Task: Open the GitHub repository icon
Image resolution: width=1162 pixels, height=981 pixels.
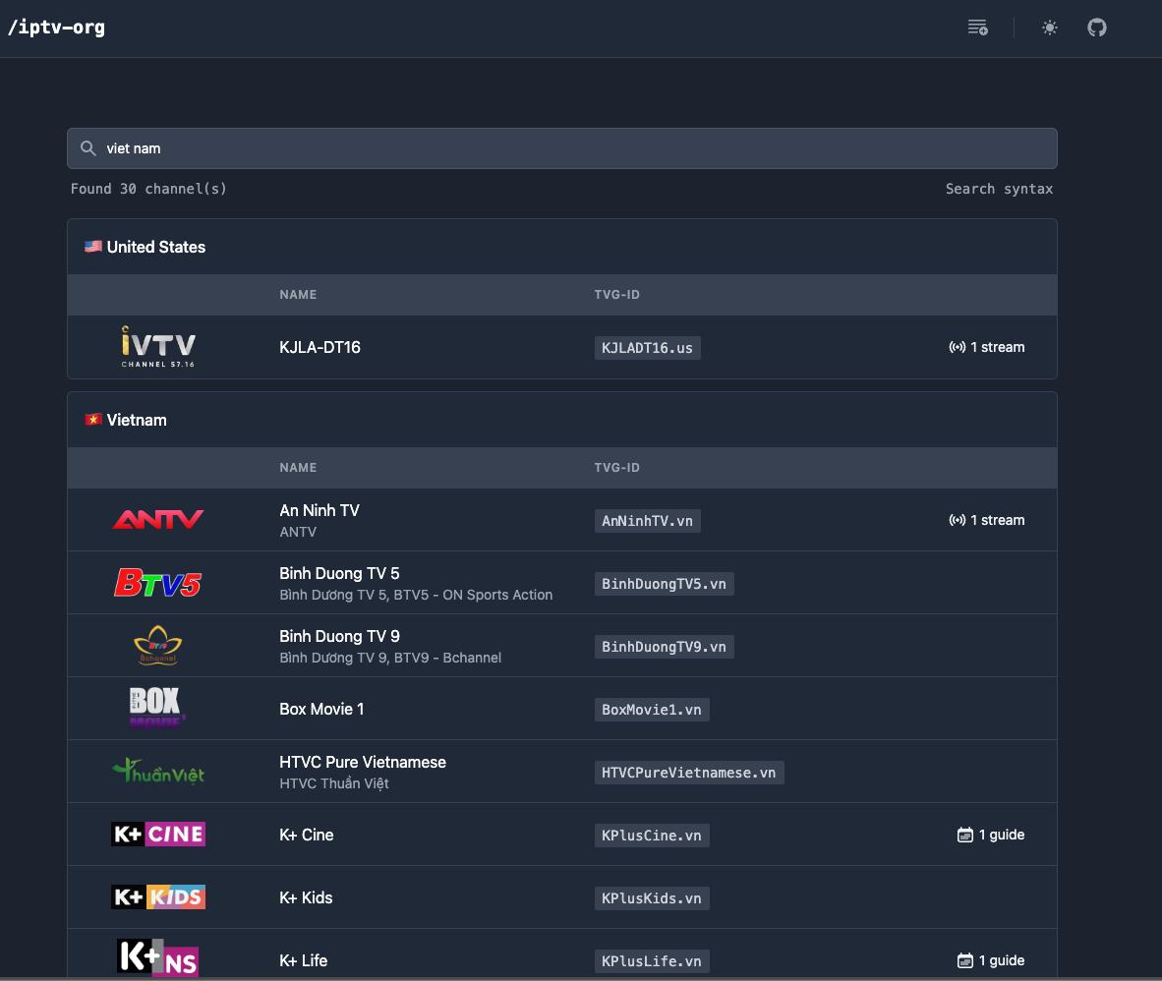Action: (1097, 28)
